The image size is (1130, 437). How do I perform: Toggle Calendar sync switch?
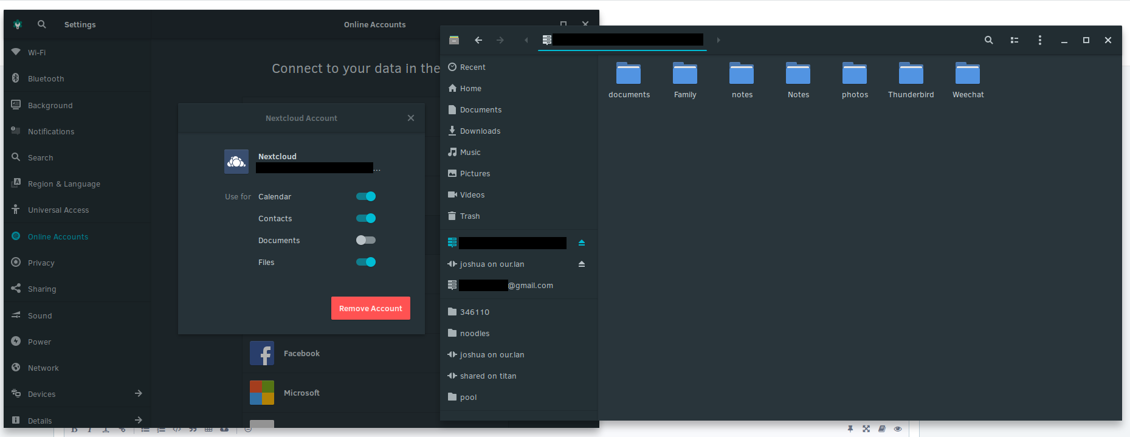click(366, 196)
